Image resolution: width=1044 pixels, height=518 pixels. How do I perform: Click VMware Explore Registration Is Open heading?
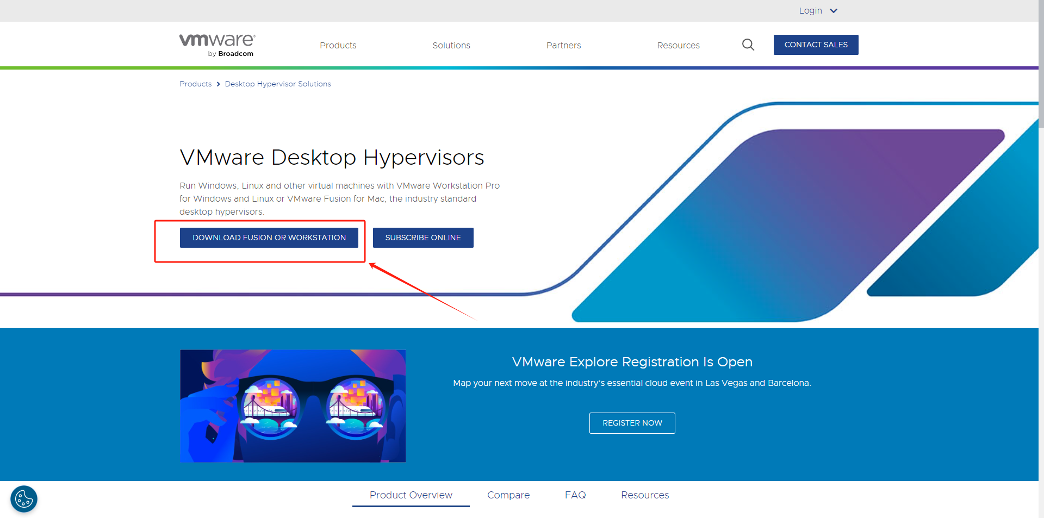click(x=632, y=362)
